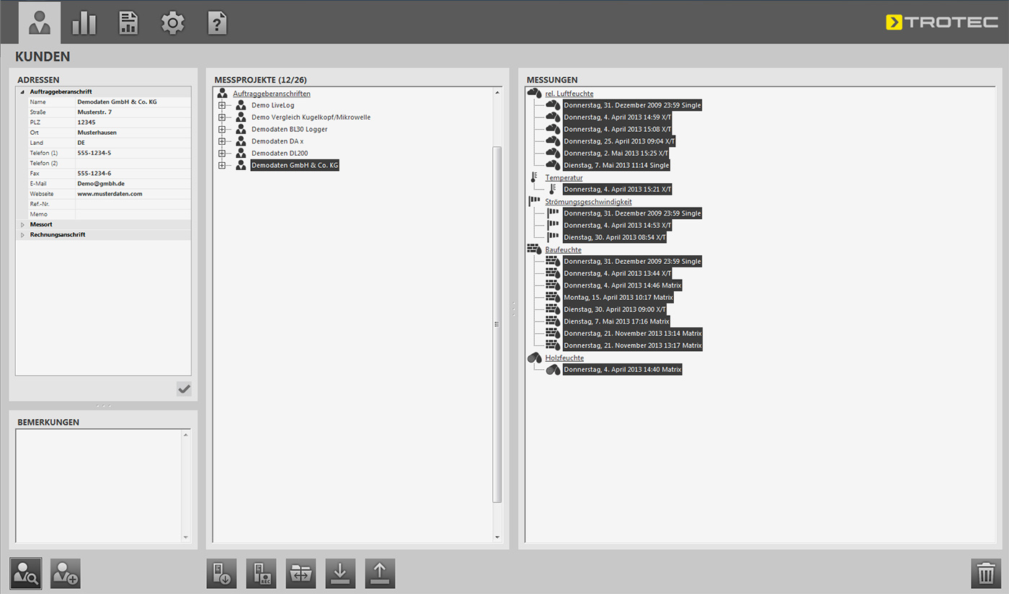1009x594 pixels.
Task: Click the person icon beside Demo LiveLog
Action: tap(241, 105)
